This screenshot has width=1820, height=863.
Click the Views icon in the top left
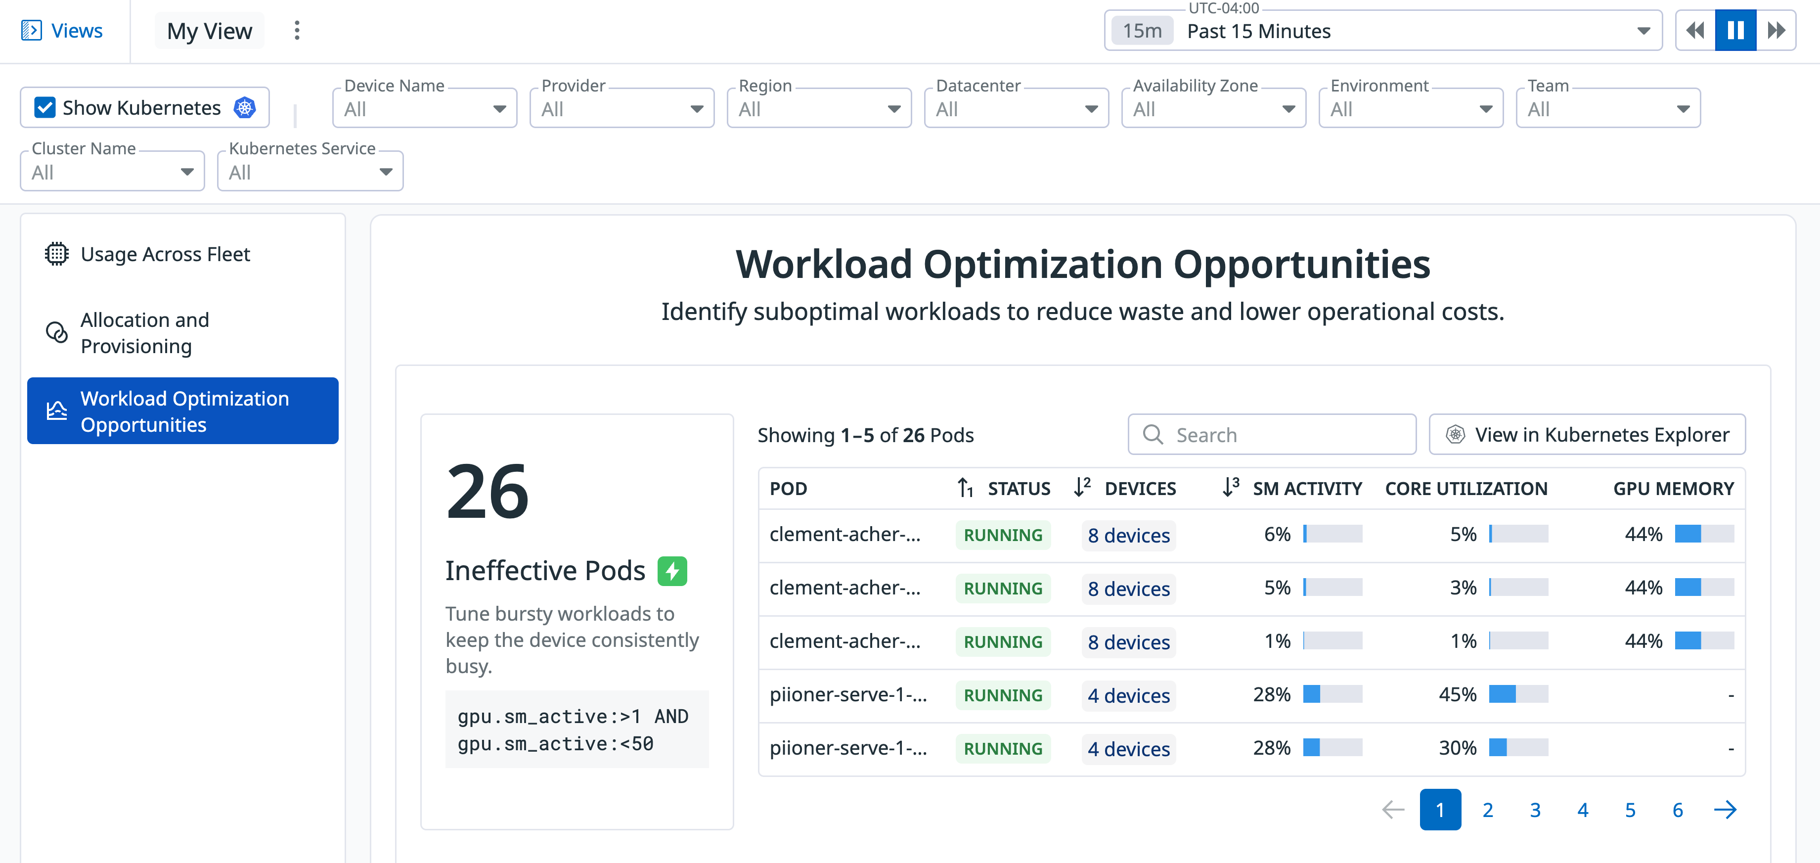click(x=32, y=30)
